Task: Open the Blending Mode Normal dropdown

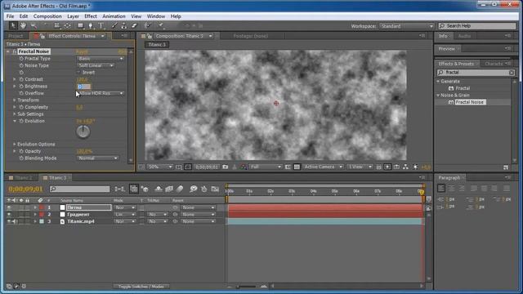Action: click(98, 158)
